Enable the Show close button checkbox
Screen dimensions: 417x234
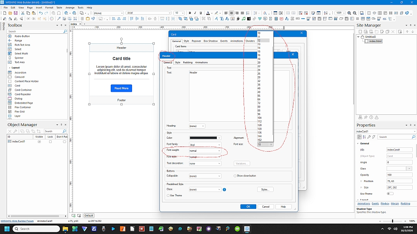point(235,176)
